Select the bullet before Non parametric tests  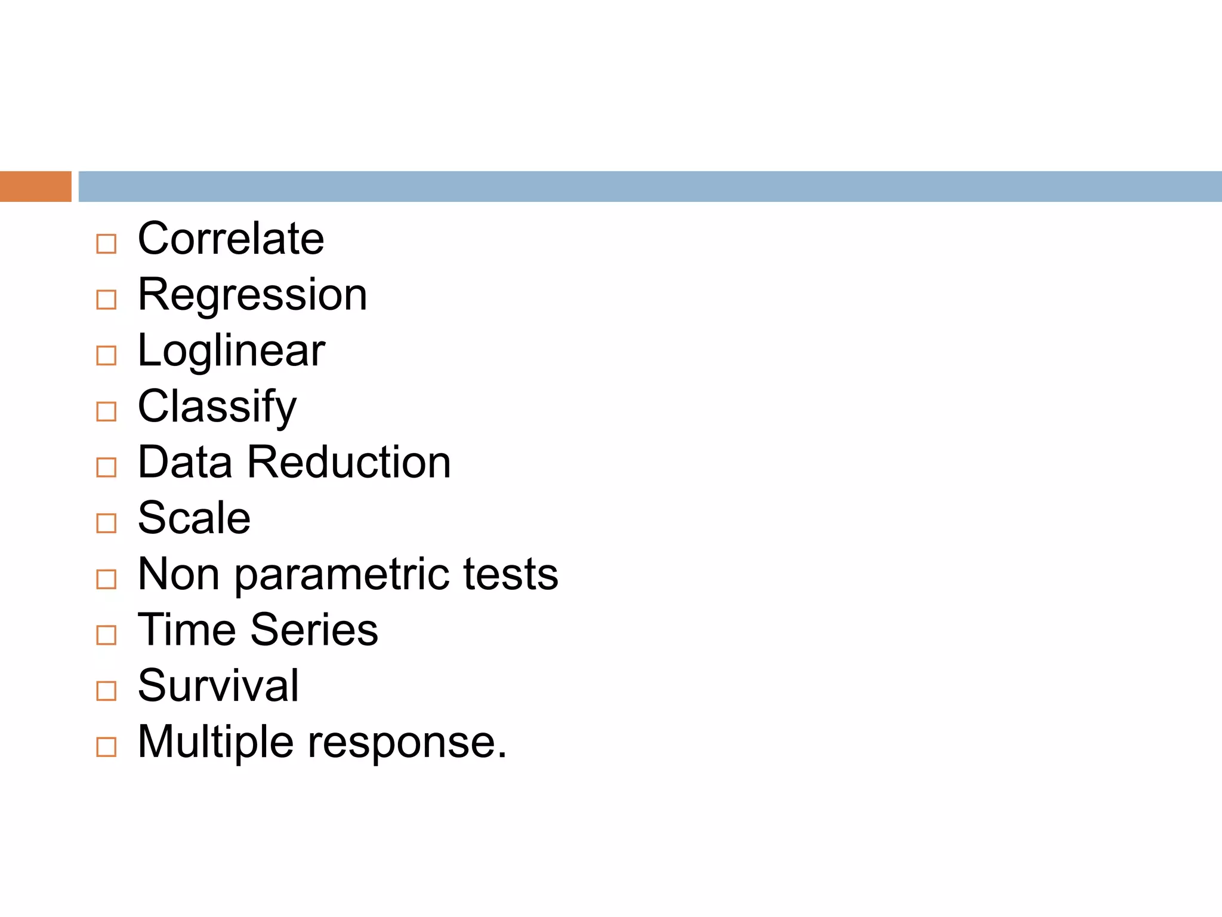(x=106, y=579)
